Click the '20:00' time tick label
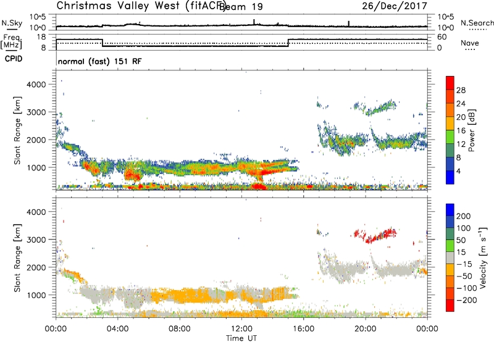 [x=365, y=329]
